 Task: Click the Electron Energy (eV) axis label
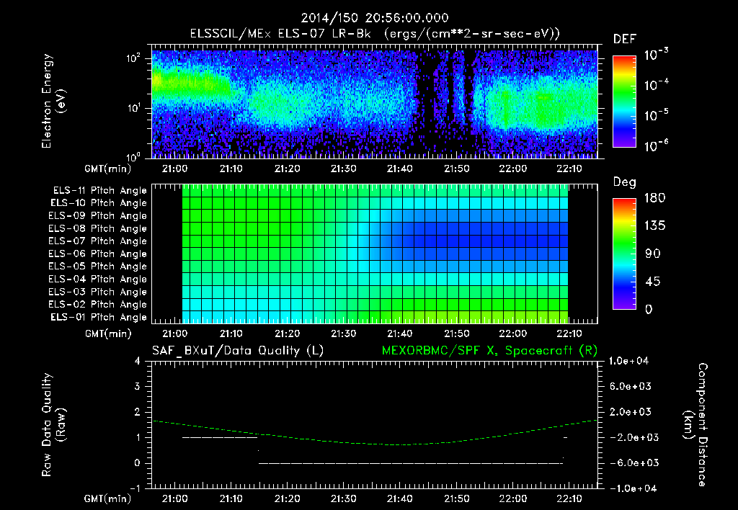coord(53,101)
